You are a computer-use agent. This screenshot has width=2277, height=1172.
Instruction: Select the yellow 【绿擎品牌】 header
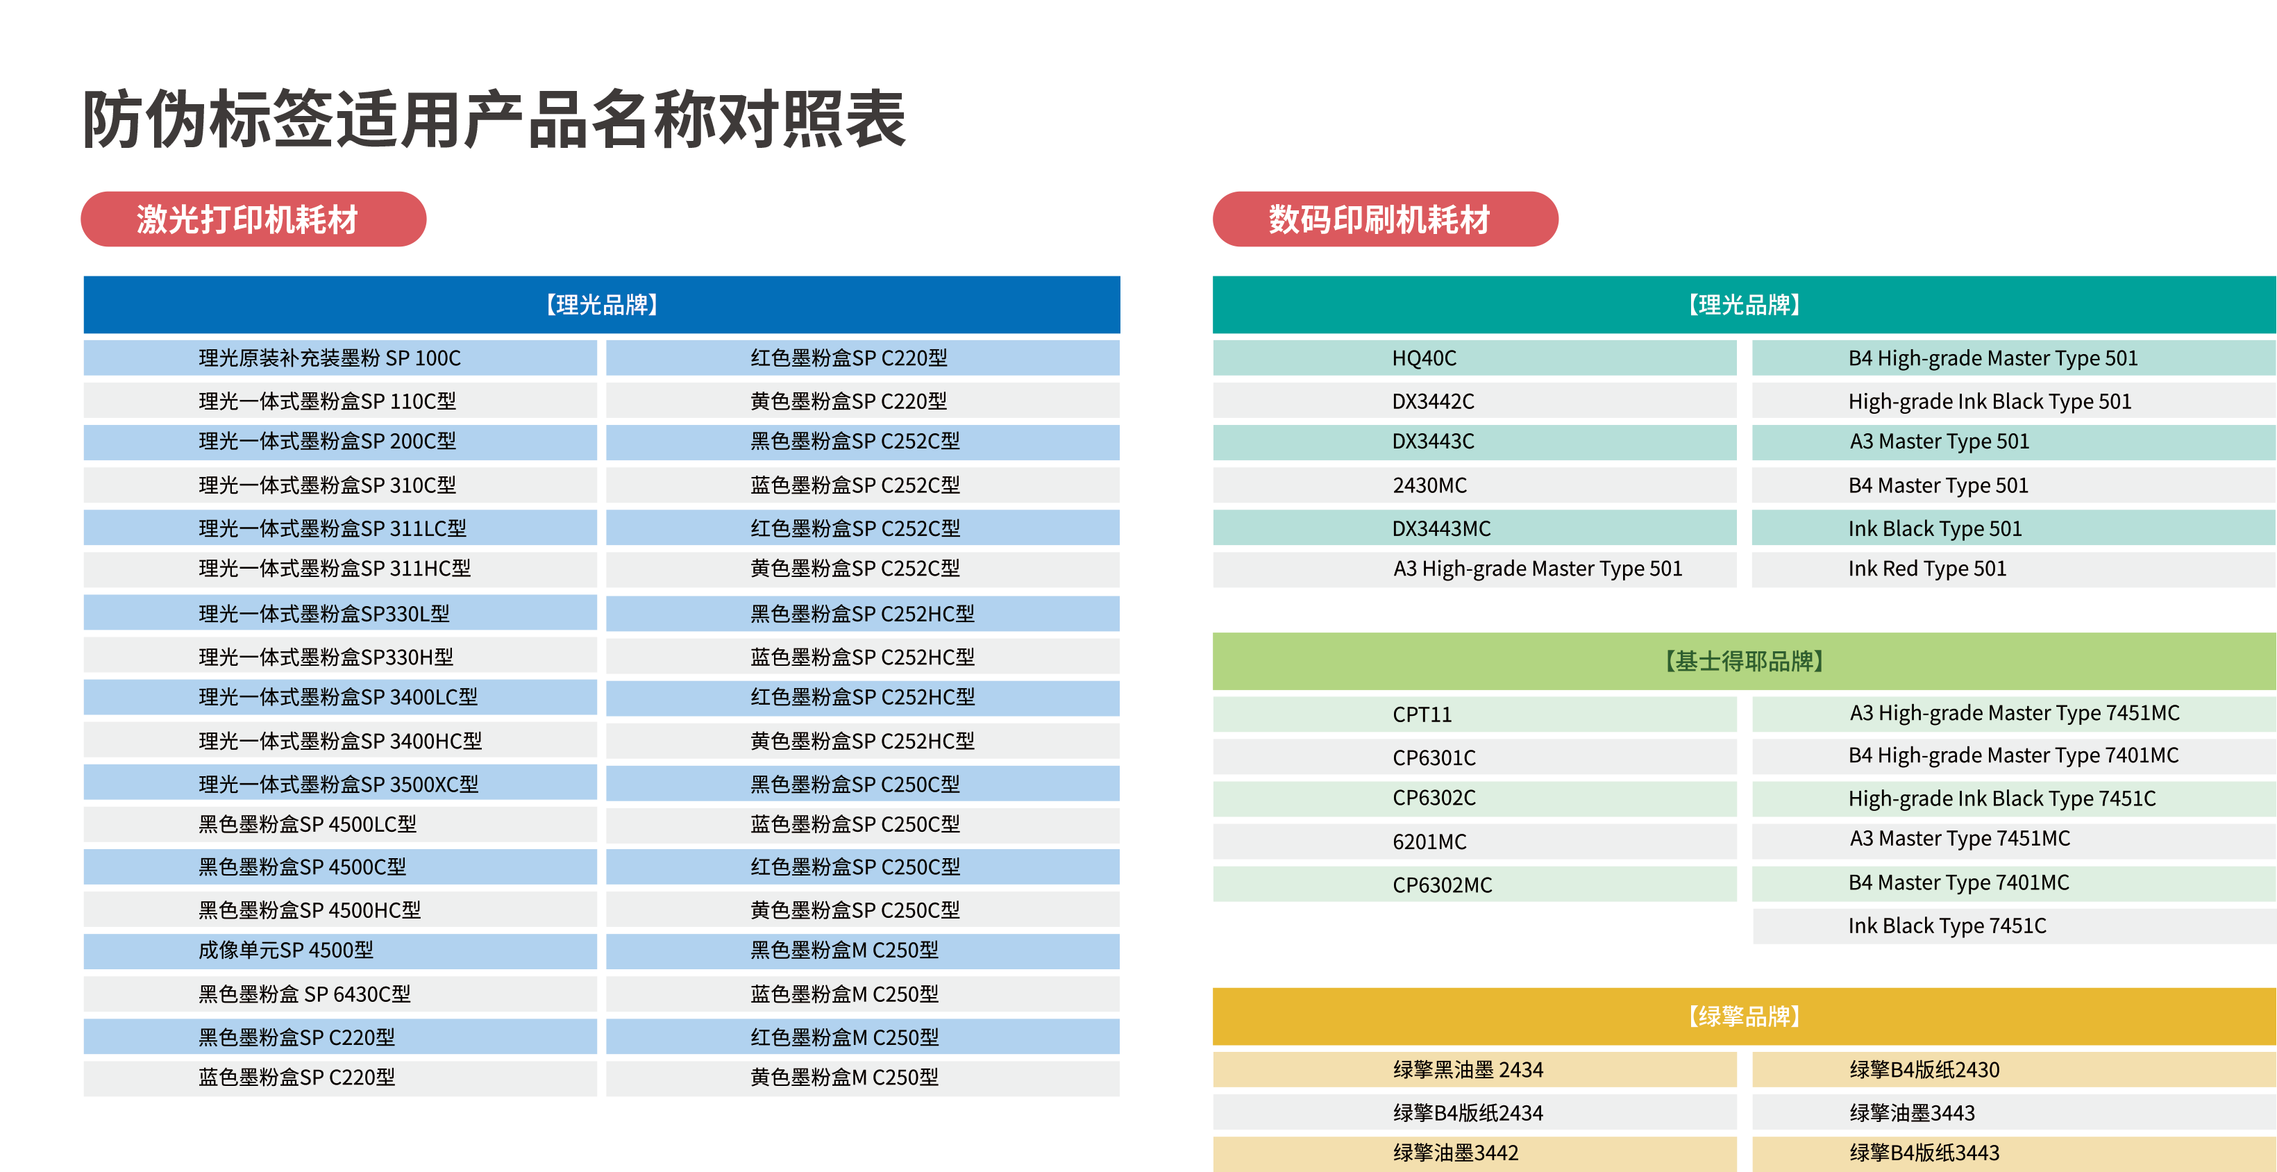tap(1744, 1016)
